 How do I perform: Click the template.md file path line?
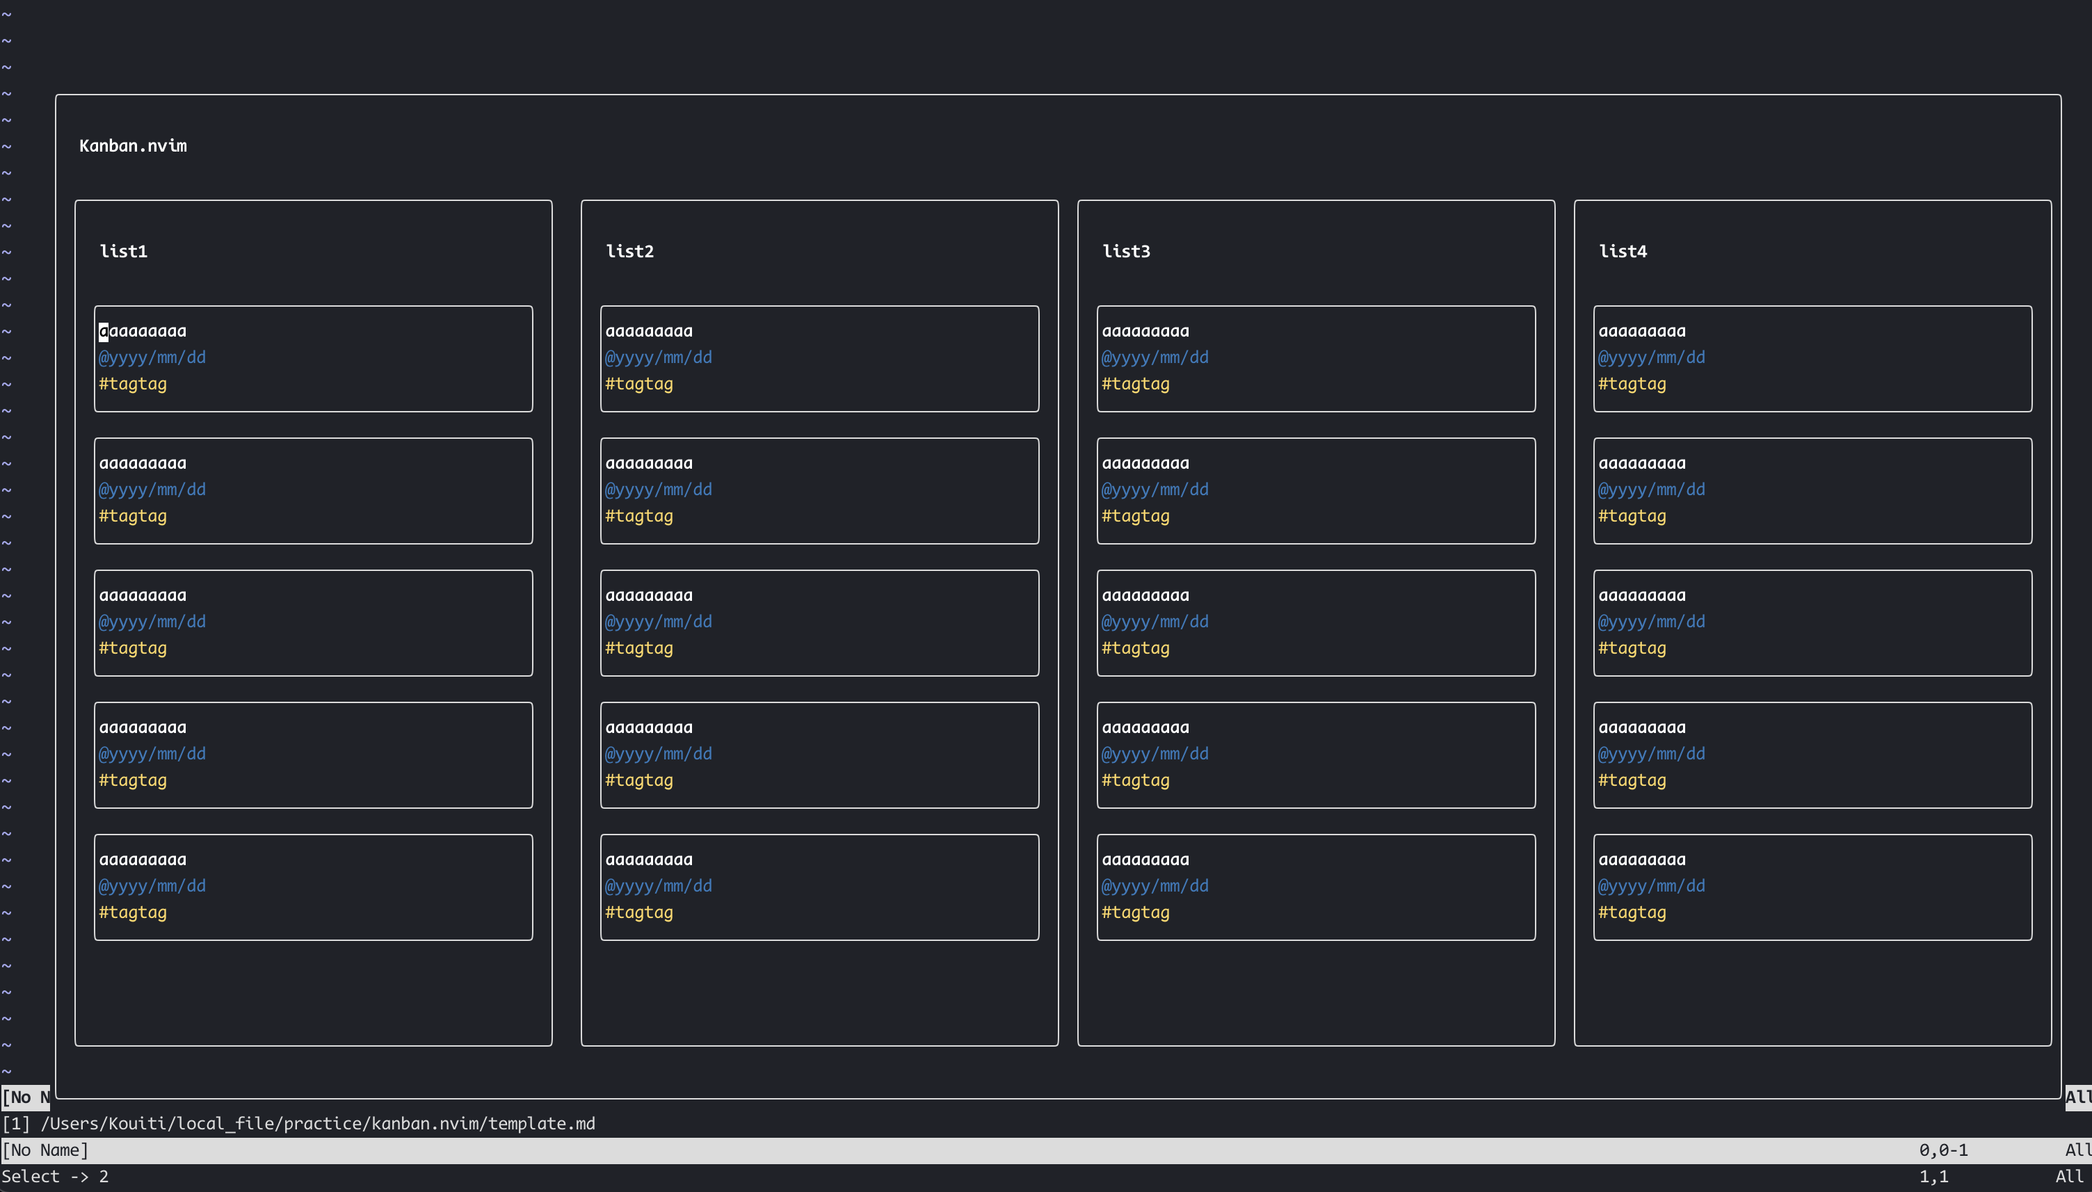(x=299, y=1123)
